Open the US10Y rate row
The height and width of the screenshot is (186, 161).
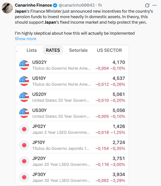72,81
